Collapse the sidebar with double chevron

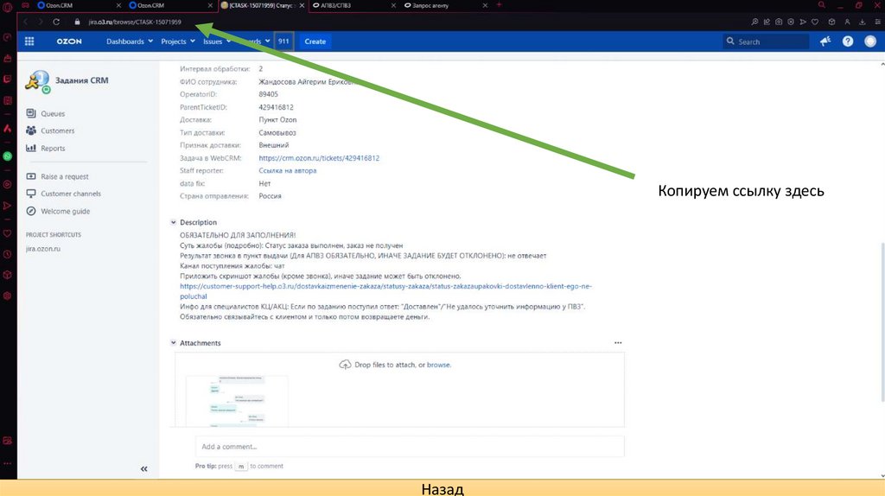tap(144, 468)
